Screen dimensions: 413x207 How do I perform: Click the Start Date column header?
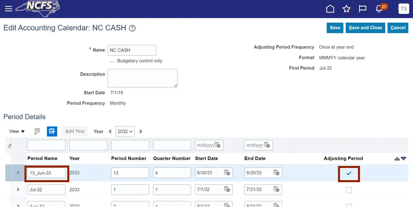click(x=206, y=159)
